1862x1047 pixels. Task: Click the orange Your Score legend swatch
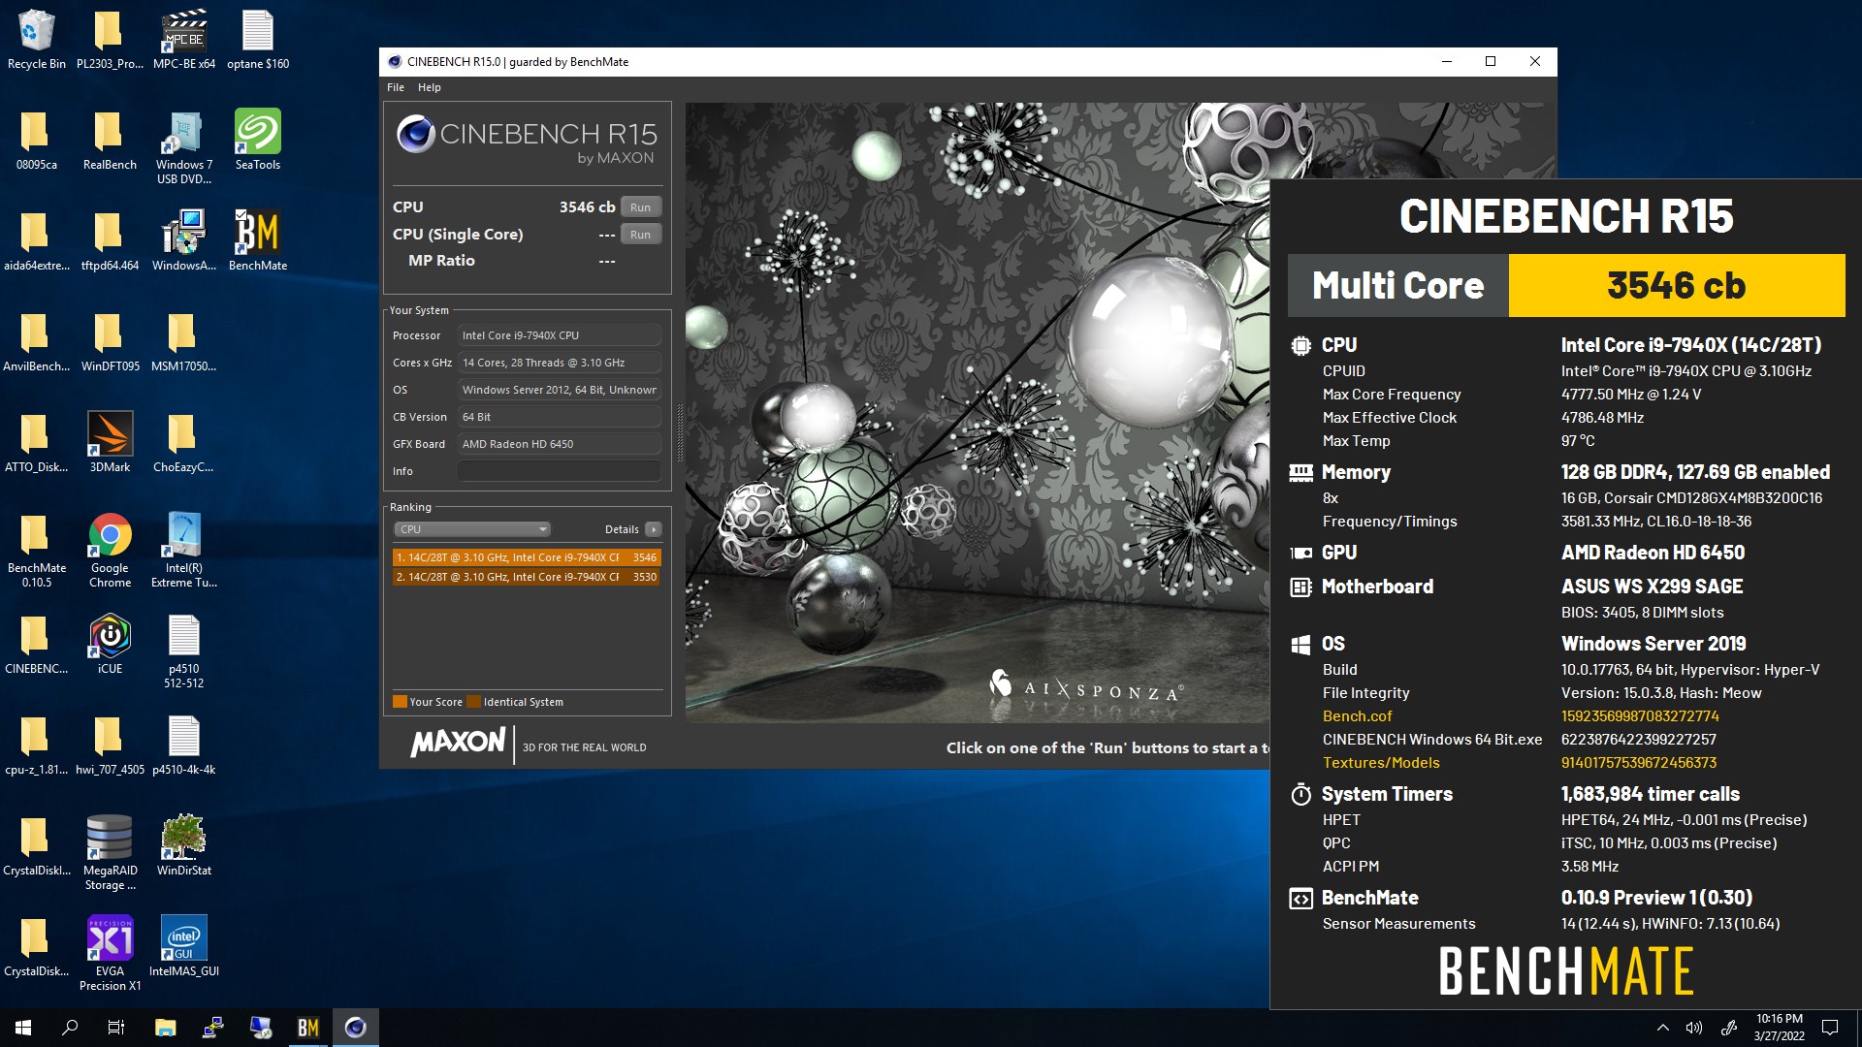400,702
